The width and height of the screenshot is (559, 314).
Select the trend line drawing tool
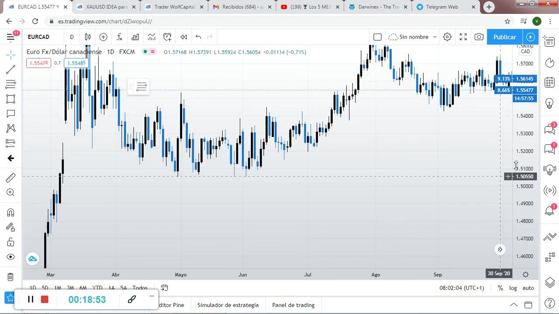pyautogui.click(x=11, y=70)
